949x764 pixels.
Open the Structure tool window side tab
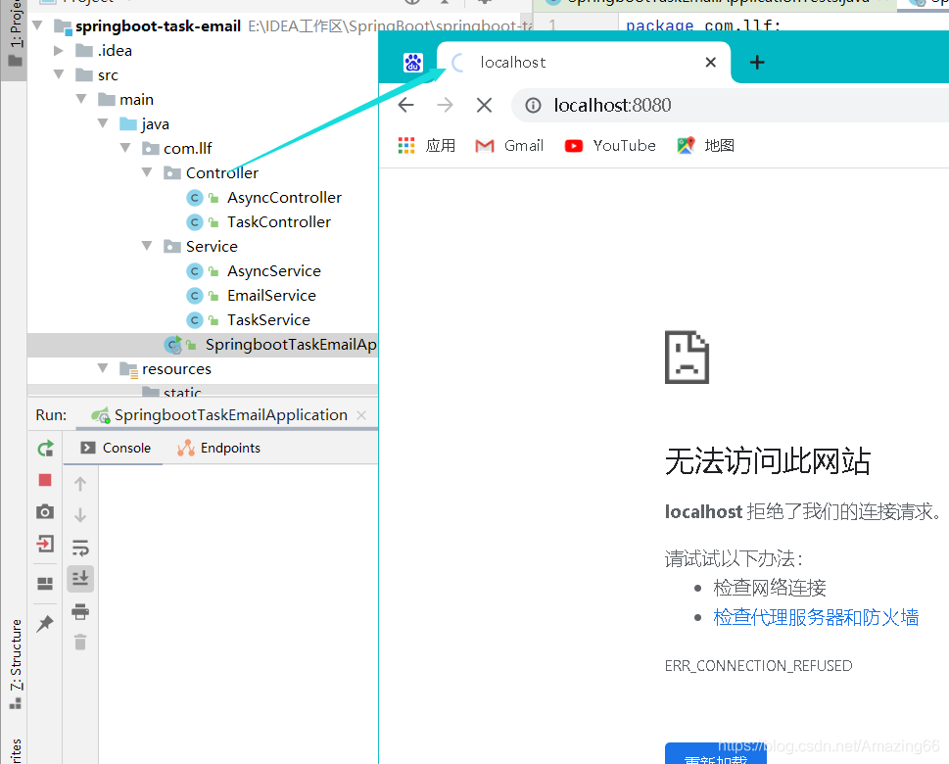[16, 665]
